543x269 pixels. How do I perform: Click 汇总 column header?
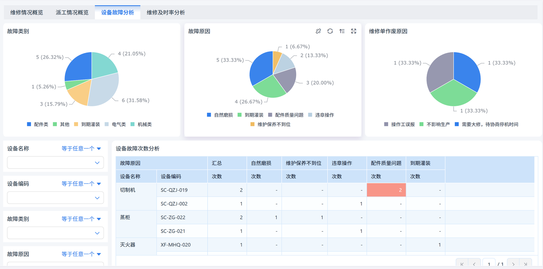coord(227,163)
